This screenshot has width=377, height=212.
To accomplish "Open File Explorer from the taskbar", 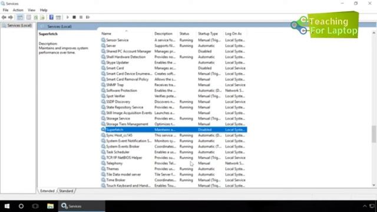I will coord(50,206).
